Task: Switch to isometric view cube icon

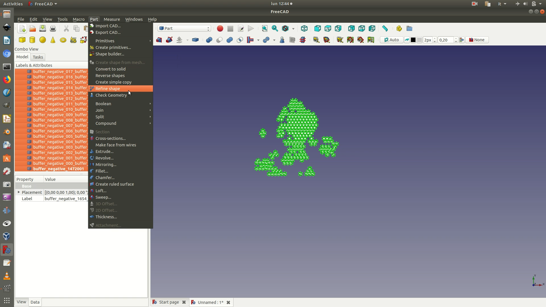Action: tap(304, 28)
